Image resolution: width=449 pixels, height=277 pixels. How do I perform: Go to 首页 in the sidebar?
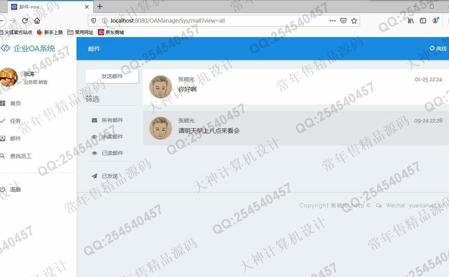coord(15,103)
